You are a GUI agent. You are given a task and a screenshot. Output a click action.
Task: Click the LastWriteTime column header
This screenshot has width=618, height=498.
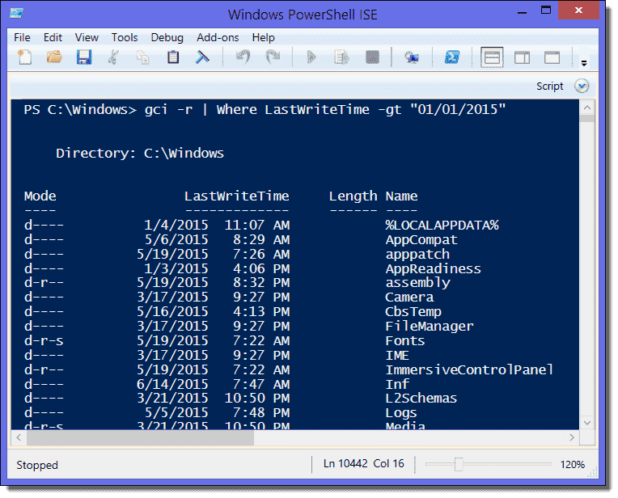(x=237, y=196)
